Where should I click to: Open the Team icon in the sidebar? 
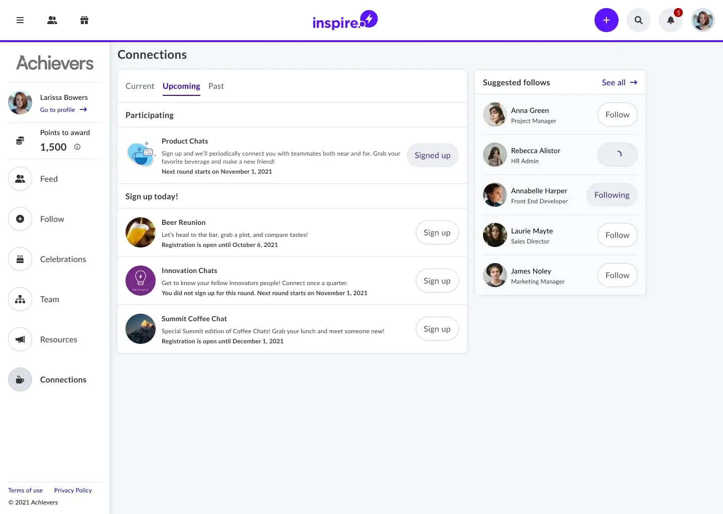click(x=20, y=299)
